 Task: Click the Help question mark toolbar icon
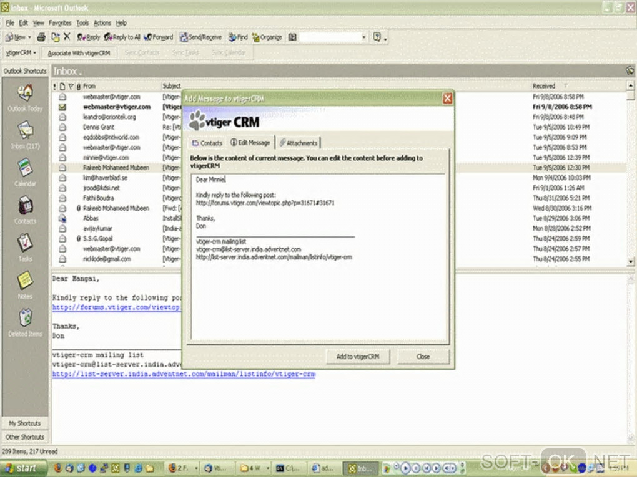(x=377, y=37)
